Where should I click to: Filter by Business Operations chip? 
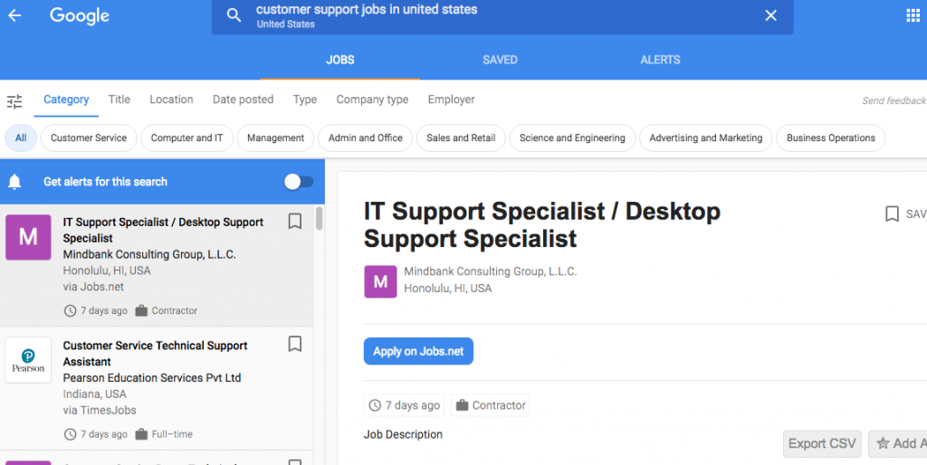coord(831,138)
